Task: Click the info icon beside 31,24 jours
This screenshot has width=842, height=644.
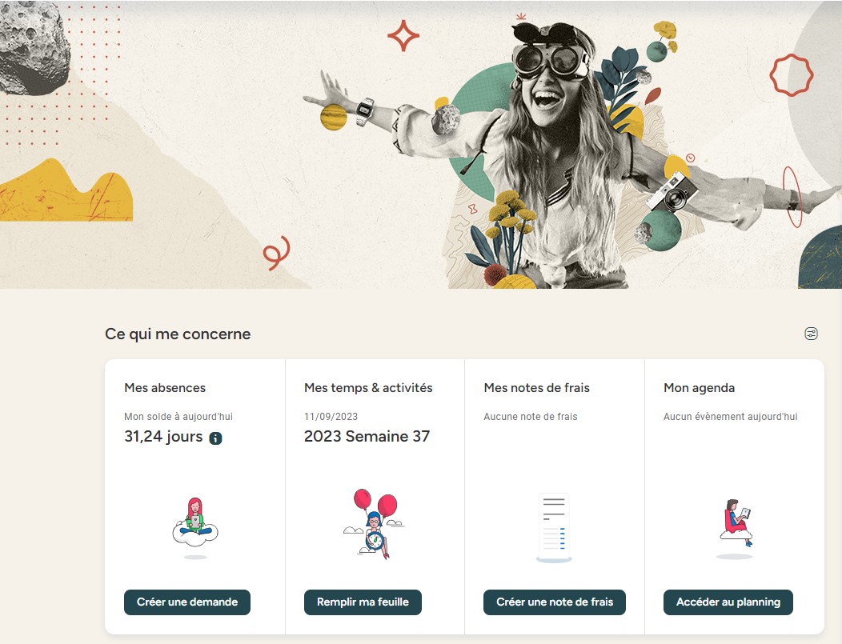Action: [x=215, y=438]
